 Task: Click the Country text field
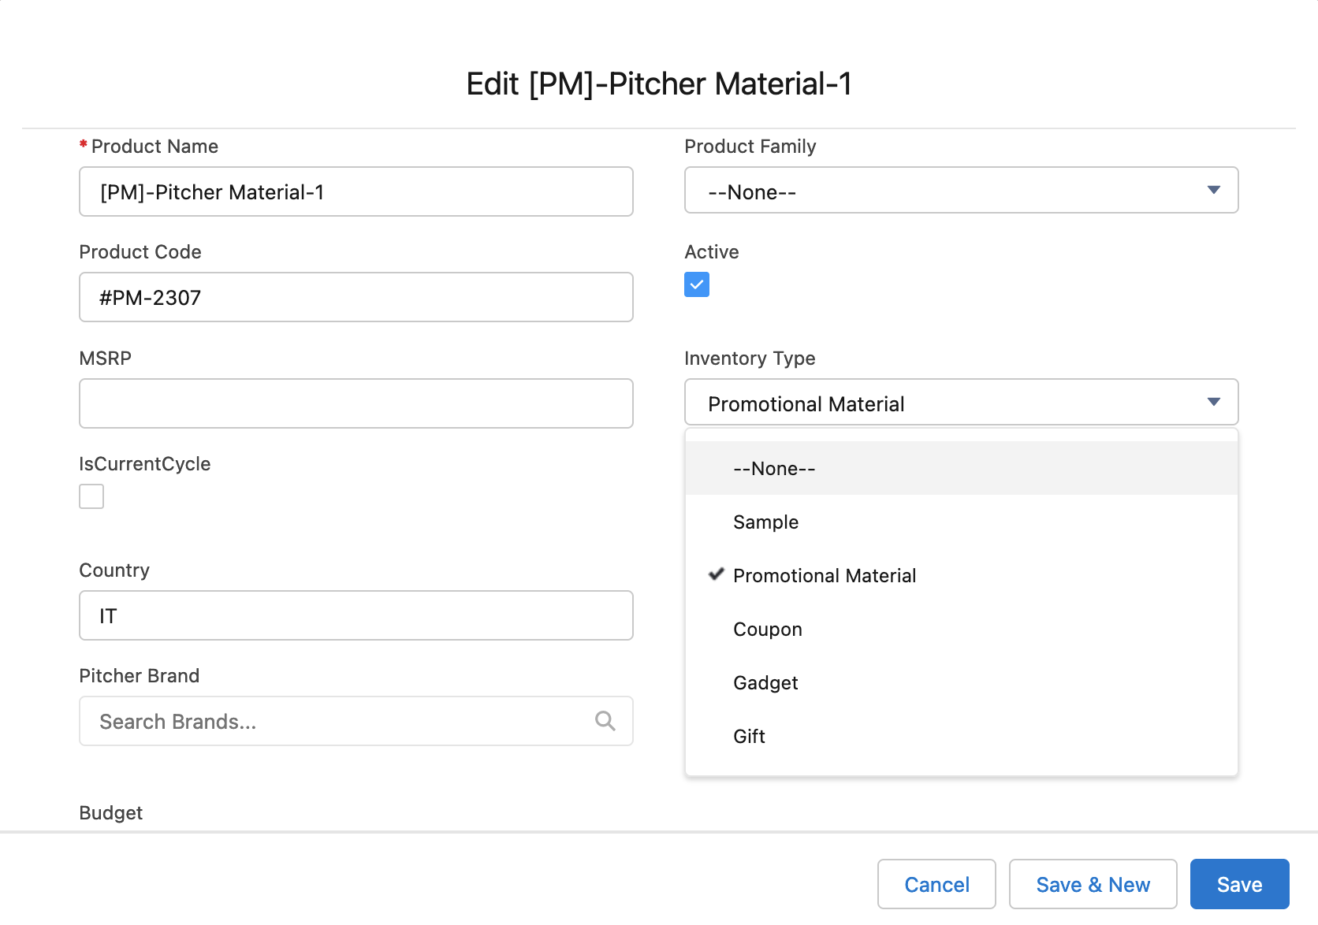tap(356, 615)
